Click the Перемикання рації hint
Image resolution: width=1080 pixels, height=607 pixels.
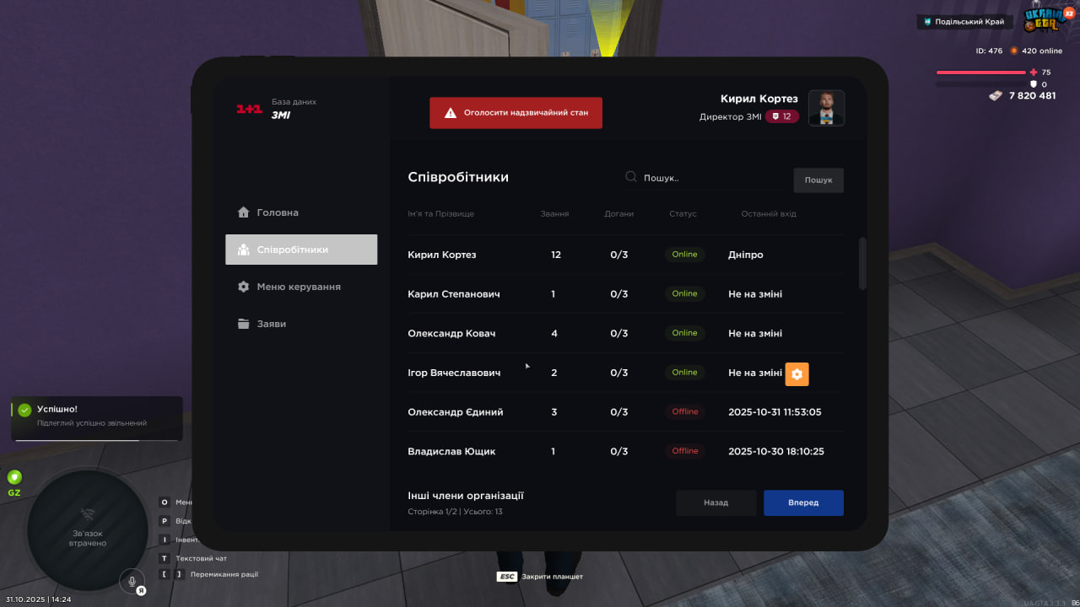coord(209,574)
